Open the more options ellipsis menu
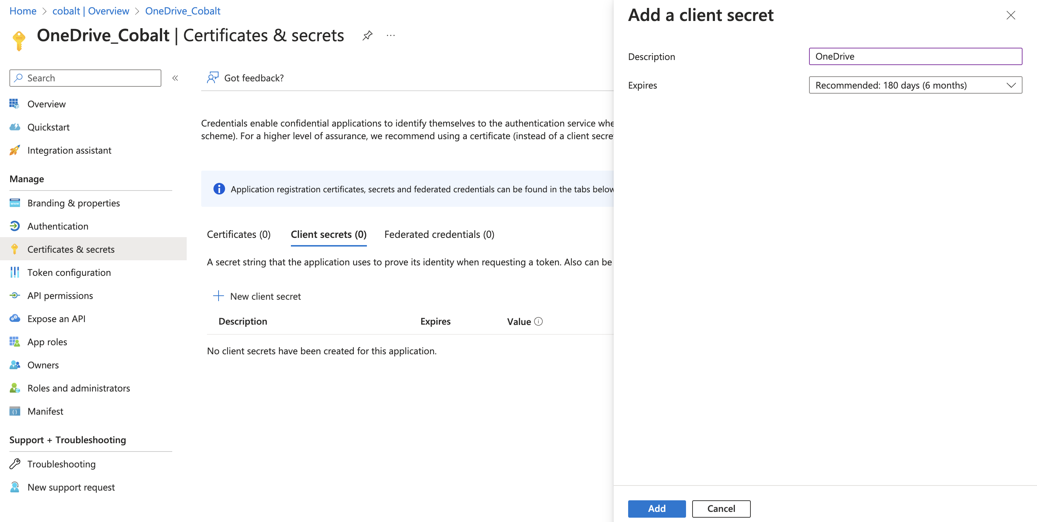This screenshot has width=1037, height=522. [x=390, y=35]
